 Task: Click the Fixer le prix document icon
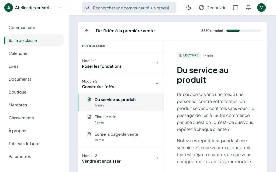coord(89,117)
